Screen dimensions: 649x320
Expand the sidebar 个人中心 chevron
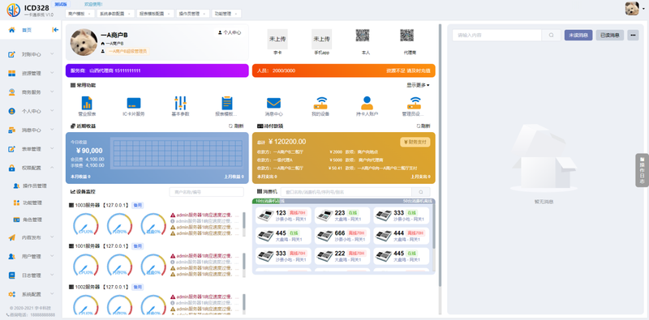pos(52,111)
